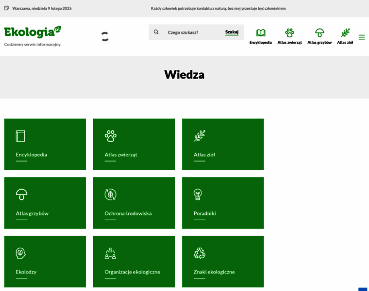Open the Atlas ziół tile link

point(223,145)
